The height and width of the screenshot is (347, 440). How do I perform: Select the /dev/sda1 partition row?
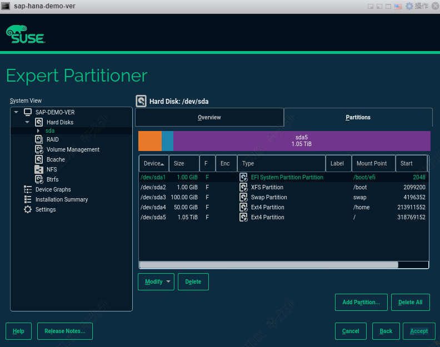pos(283,177)
